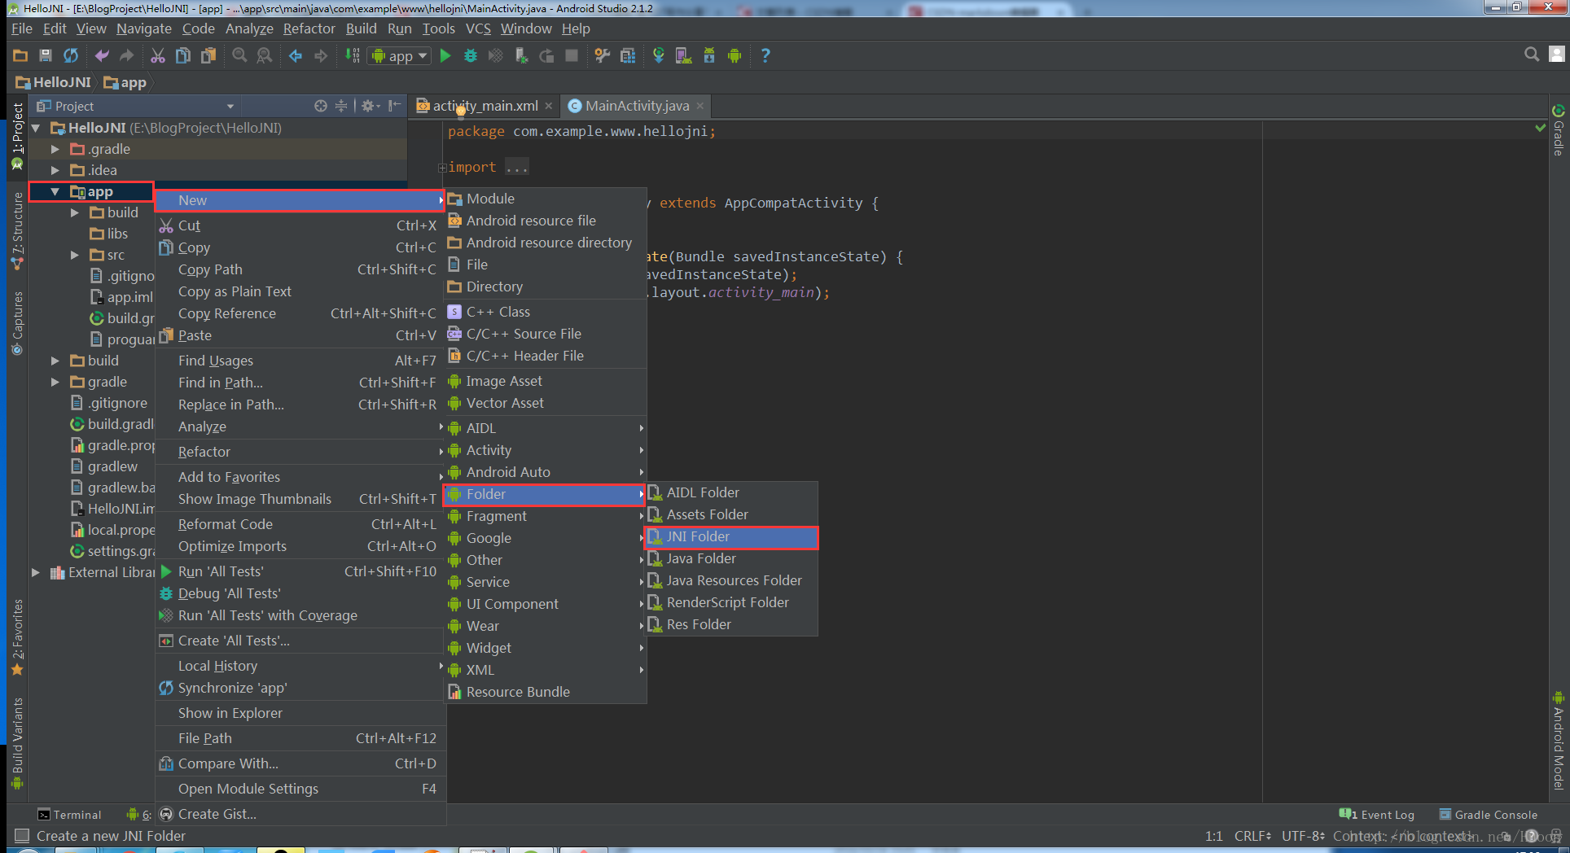Open the Gradle Console tool window
The width and height of the screenshot is (1570, 853).
[x=1488, y=815]
